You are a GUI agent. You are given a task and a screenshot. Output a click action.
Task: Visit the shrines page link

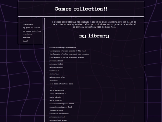26,38
